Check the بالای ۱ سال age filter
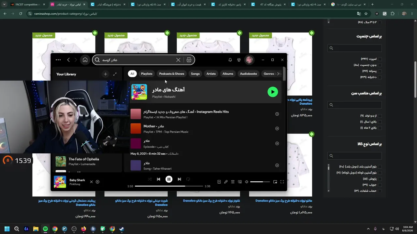The image size is (417, 234). [380, 122]
